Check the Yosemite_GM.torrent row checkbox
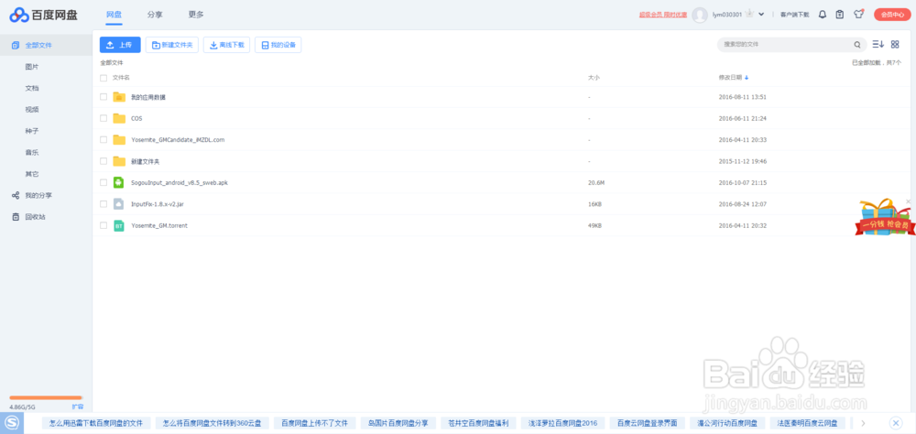Viewport: 916px width, 434px height. coord(104,225)
